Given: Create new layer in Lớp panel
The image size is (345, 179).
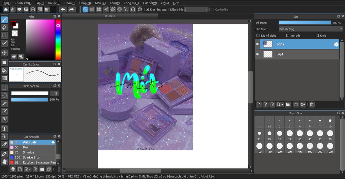Looking at the screenshot, I should tap(259, 105).
